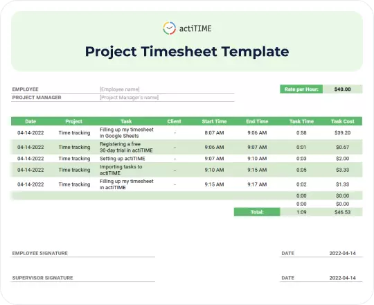Select the 0:05 task time cell
The width and height of the screenshot is (374, 305).
301,170
